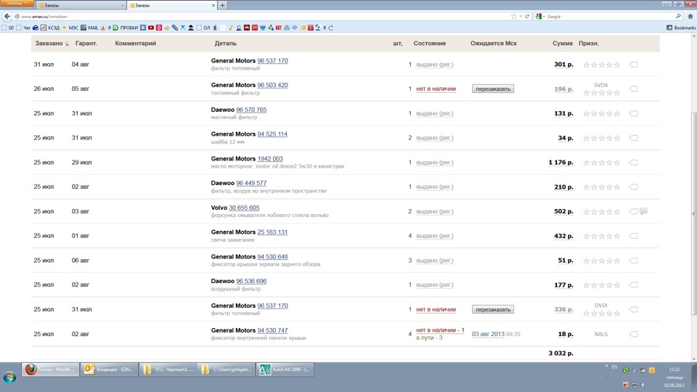The width and height of the screenshot is (697, 392).
Task: Open the D:\1. Чертежи folder taskbar item
Action: pyautogui.click(x=168, y=369)
